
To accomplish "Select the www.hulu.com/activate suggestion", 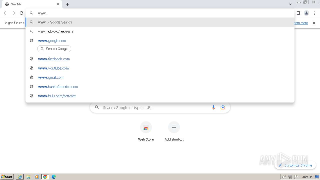I will pos(160,96).
